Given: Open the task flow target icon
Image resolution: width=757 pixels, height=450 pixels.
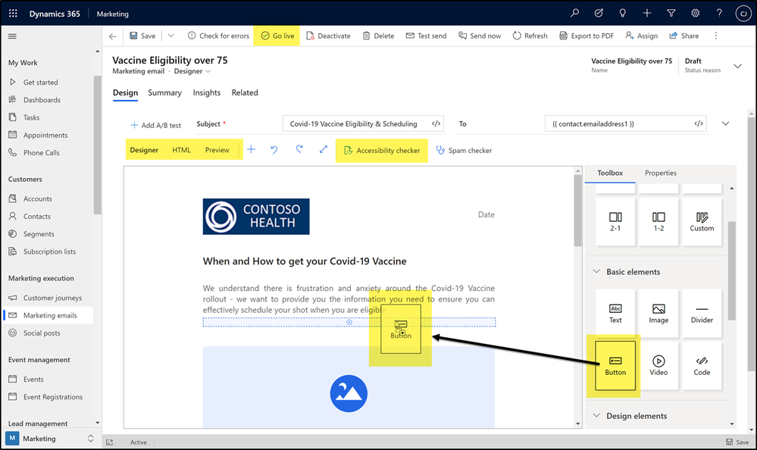Looking at the screenshot, I should [x=599, y=13].
